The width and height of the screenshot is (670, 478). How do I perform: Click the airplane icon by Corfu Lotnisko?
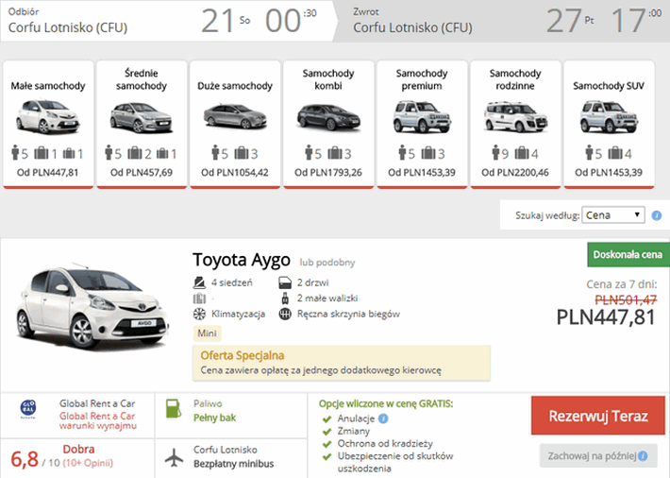[174, 457]
